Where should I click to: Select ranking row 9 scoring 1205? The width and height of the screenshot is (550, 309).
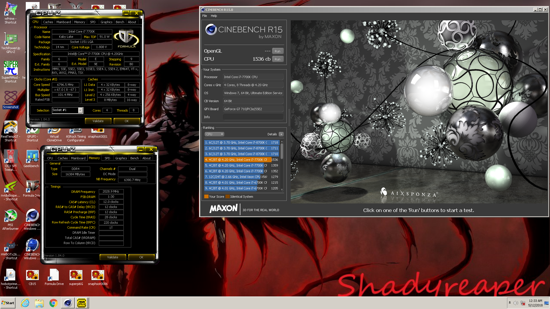click(241, 188)
